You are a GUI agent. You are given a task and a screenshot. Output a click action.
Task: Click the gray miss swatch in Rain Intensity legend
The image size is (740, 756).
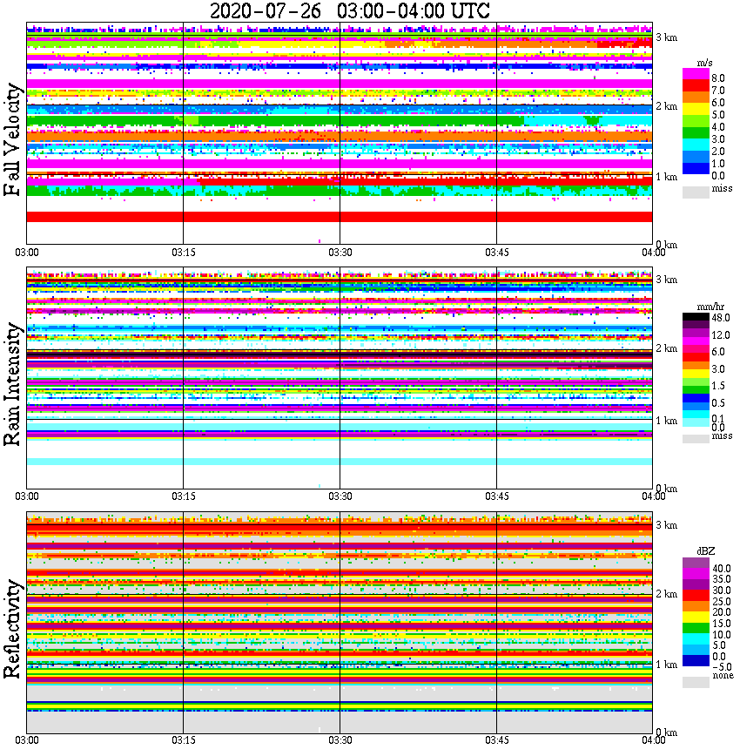[696, 439]
